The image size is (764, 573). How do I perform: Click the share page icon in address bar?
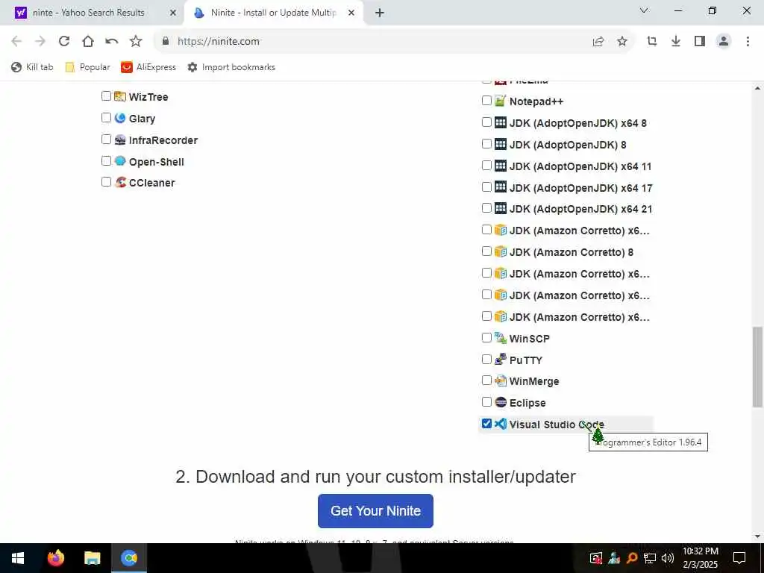pos(598,42)
